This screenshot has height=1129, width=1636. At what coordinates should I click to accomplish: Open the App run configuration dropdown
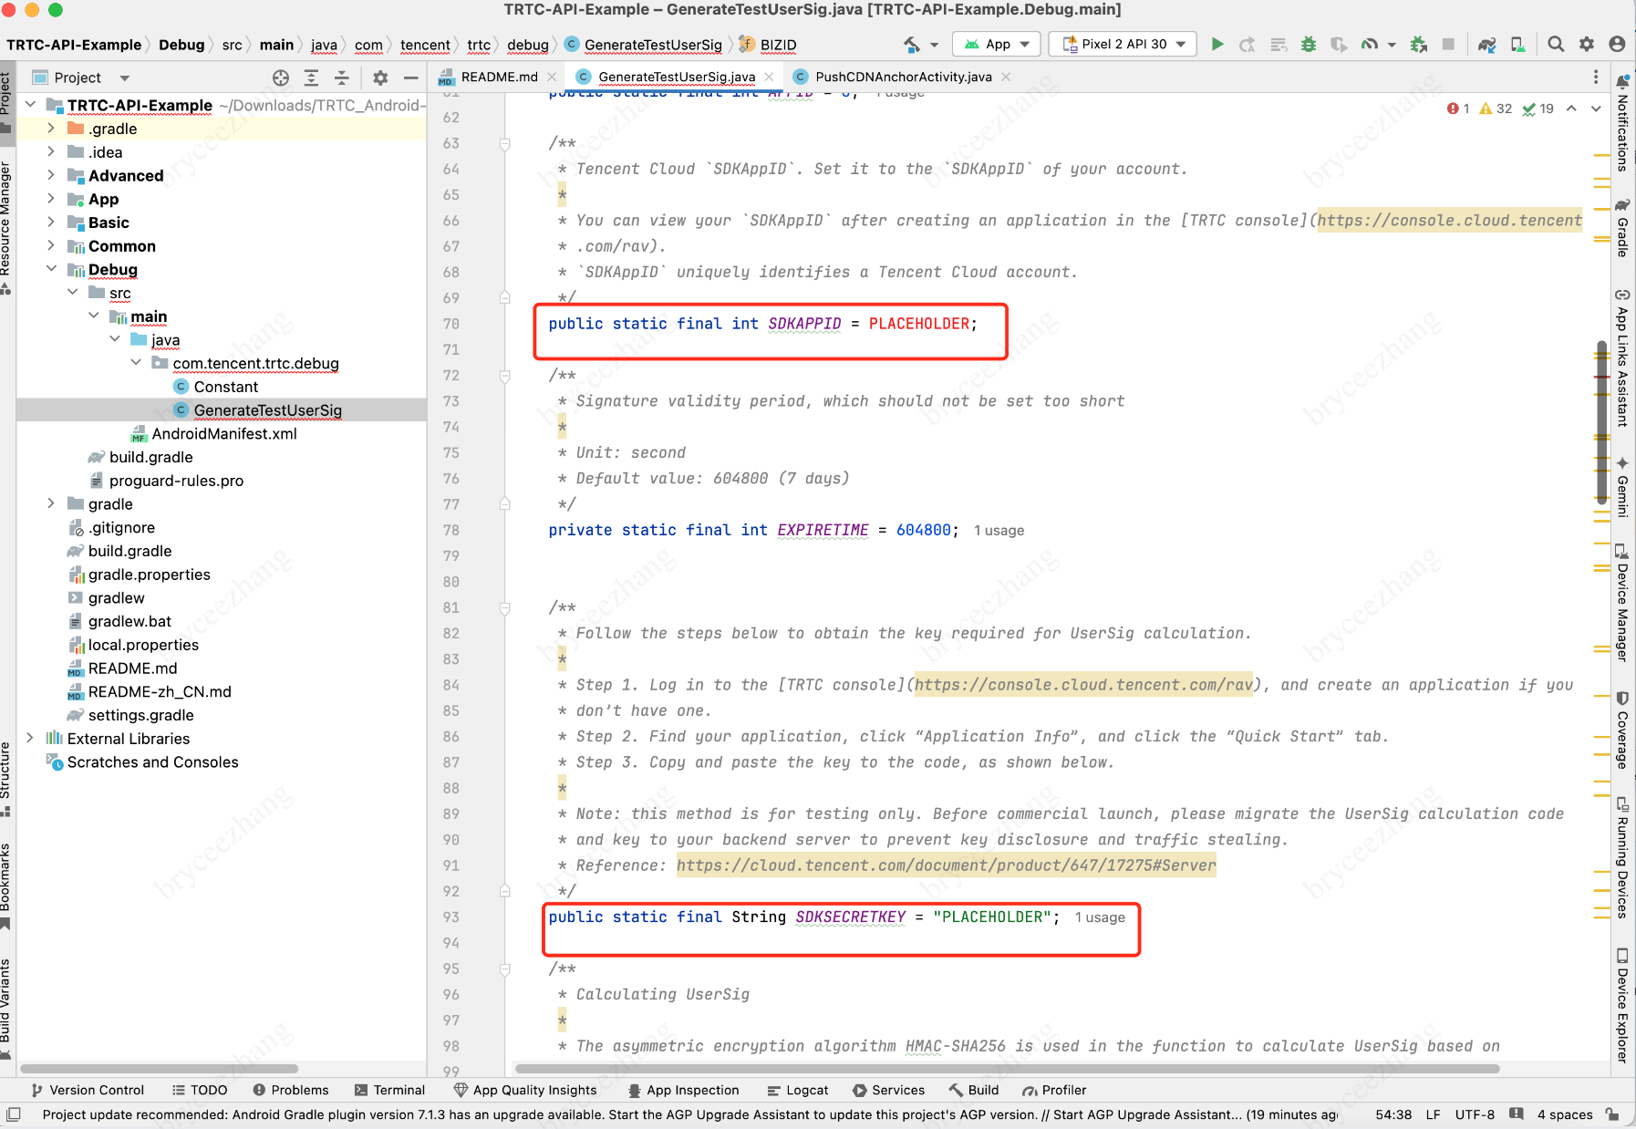pos(997,44)
